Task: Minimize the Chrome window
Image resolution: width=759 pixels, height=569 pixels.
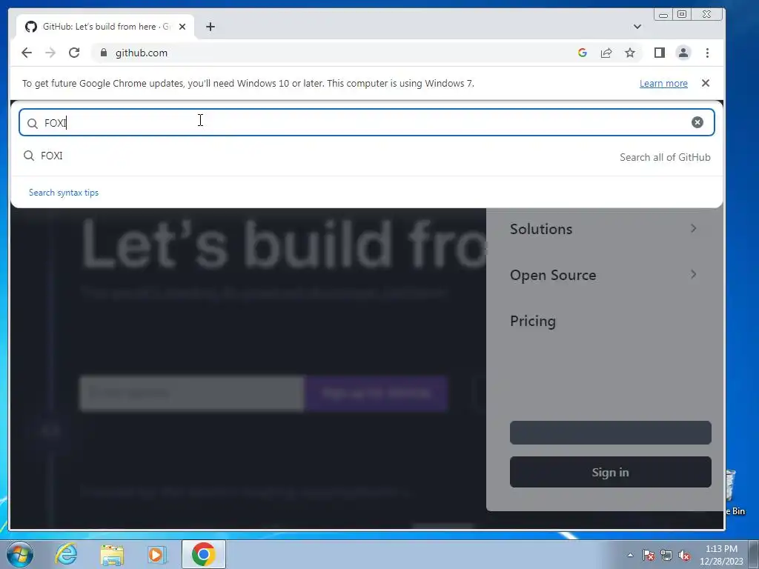Action: point(663,15)
